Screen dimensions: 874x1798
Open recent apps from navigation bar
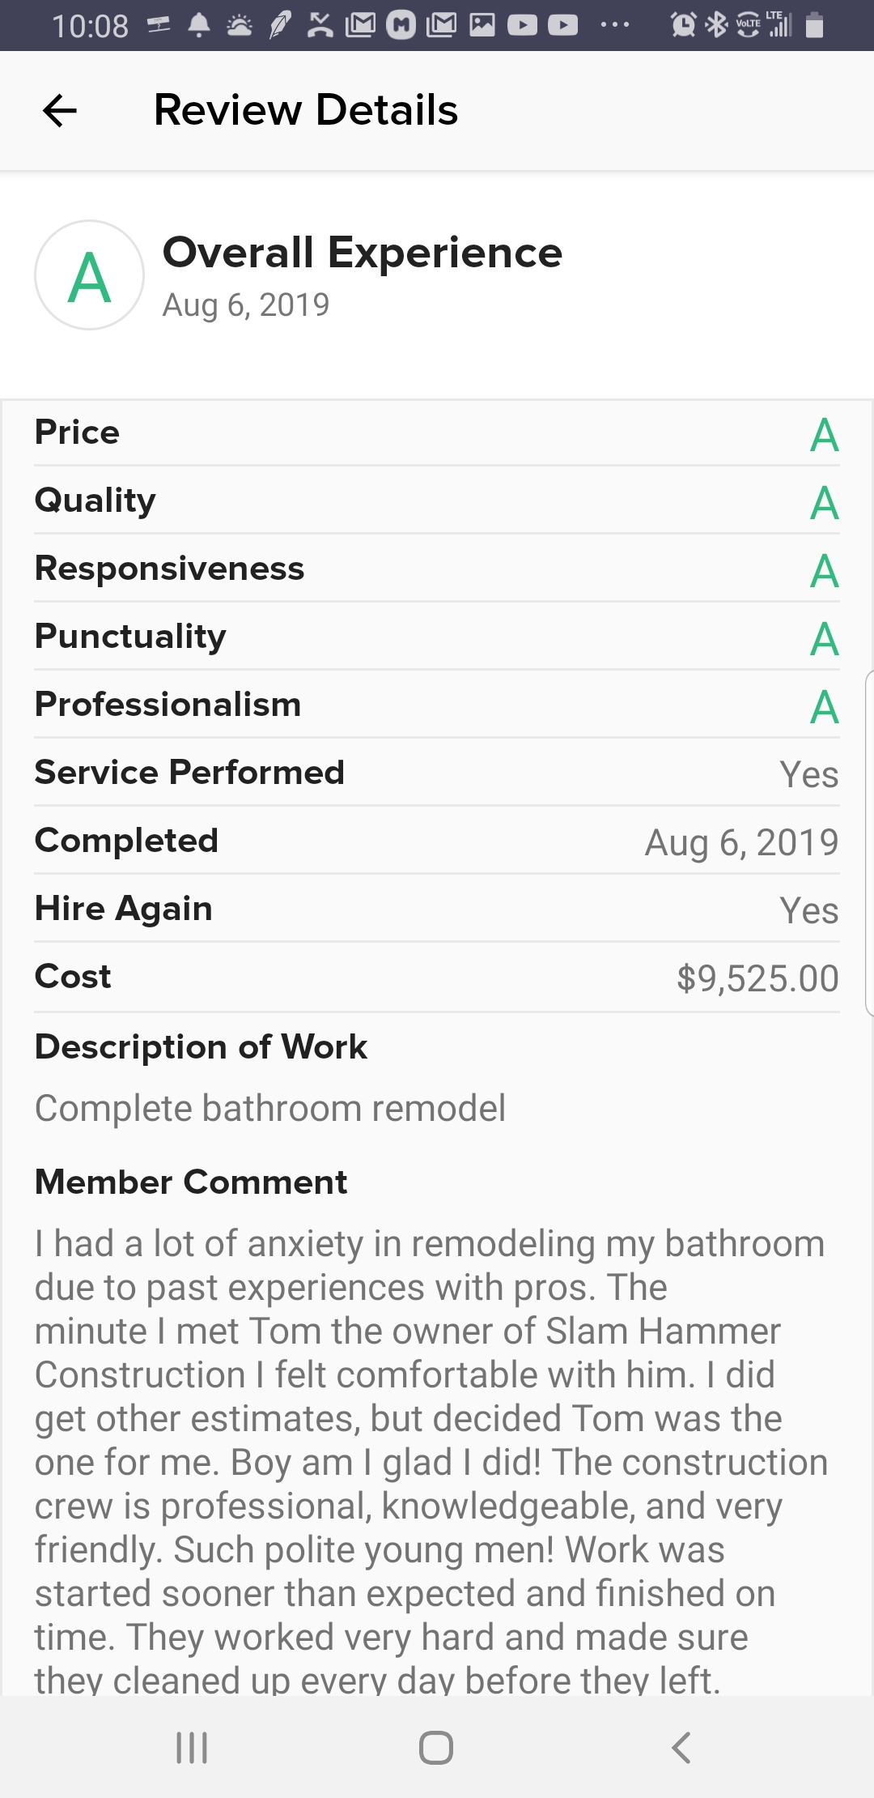[x=192, y=1747]
